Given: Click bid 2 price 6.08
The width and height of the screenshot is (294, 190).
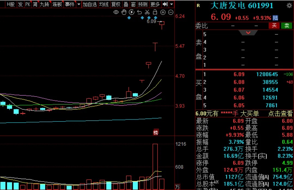Looking at the screenshot, I should coord(239,82).
